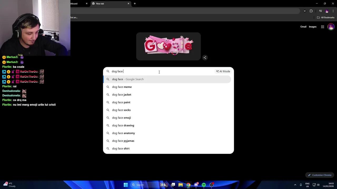The image size is (337, 189).
Task: Click the streamer webcam overlay
Action: point(35,28)
